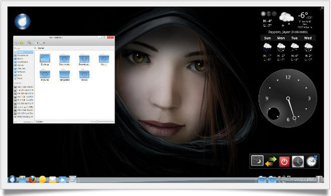Select the Sun forecast day
Image resolution: width=331 pixels, height=196 pixels.
tap(267, 38)
